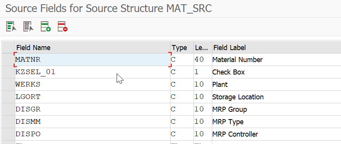Select the MATNR field name cell
Viewport: 341px width, 144px height.
coord(92,59)
